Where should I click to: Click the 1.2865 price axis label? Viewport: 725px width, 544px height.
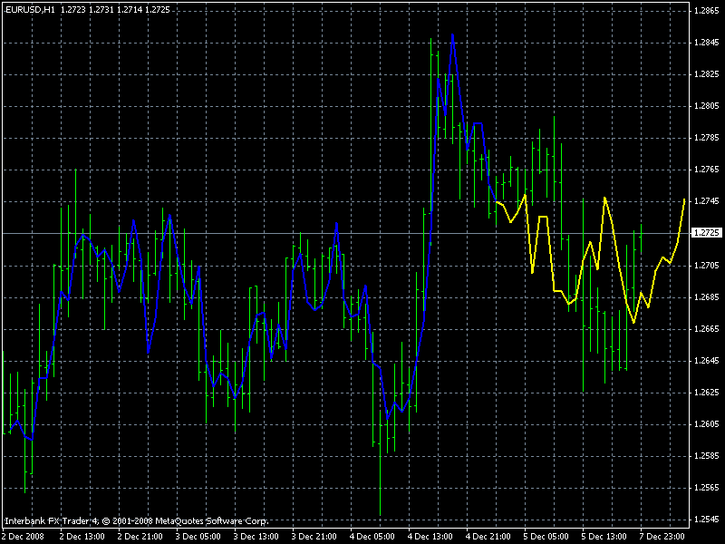point(707,11)
